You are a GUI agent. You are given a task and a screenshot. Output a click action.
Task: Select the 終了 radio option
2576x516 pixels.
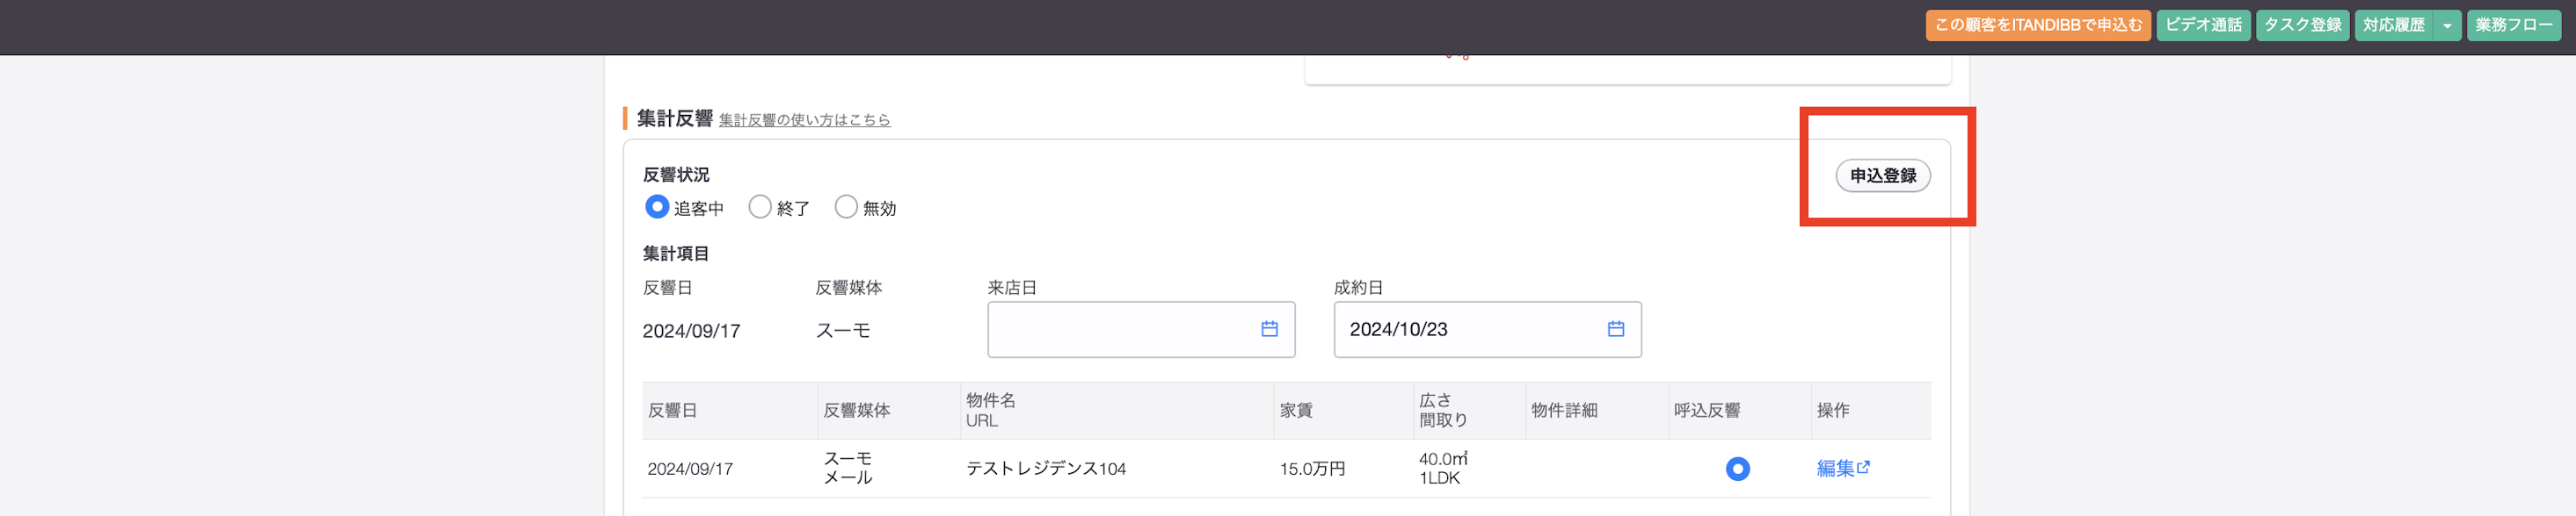[x=760, y=206]
